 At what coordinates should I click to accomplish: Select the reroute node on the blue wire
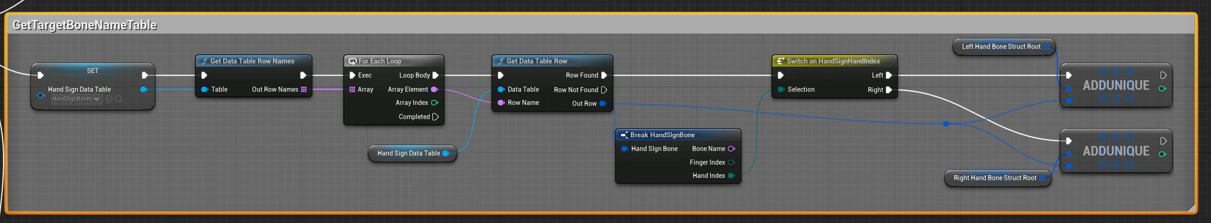click(946, 124)
